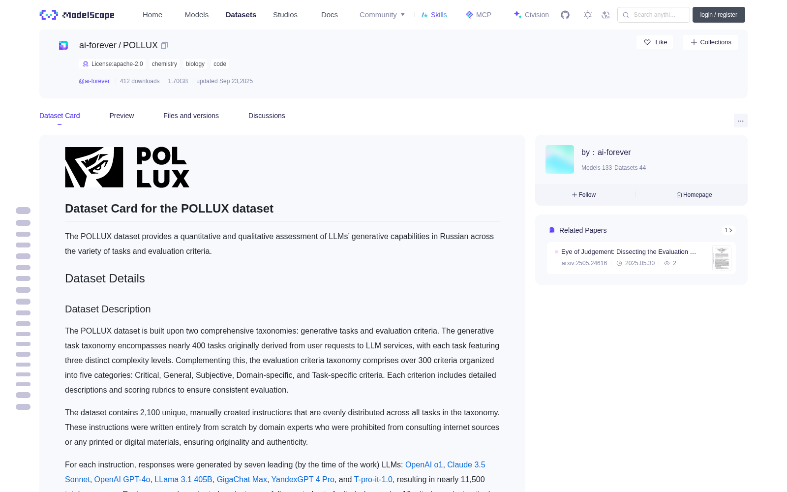Click the License:apache-2.0 tag
Image resolution: width=787 pixels, height=492 pixels.
pyautogui.click(x=113, y=64)
